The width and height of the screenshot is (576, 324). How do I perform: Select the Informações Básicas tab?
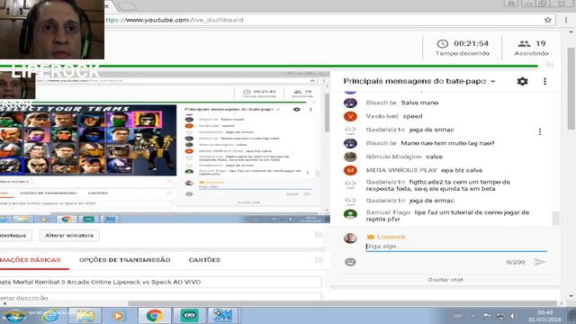click(x=31, y=260)
